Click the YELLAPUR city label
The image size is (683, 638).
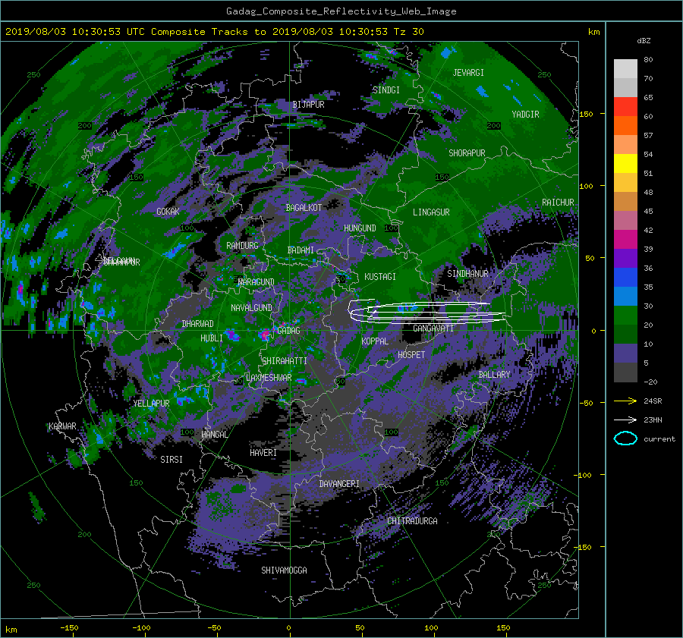(151, 404)
